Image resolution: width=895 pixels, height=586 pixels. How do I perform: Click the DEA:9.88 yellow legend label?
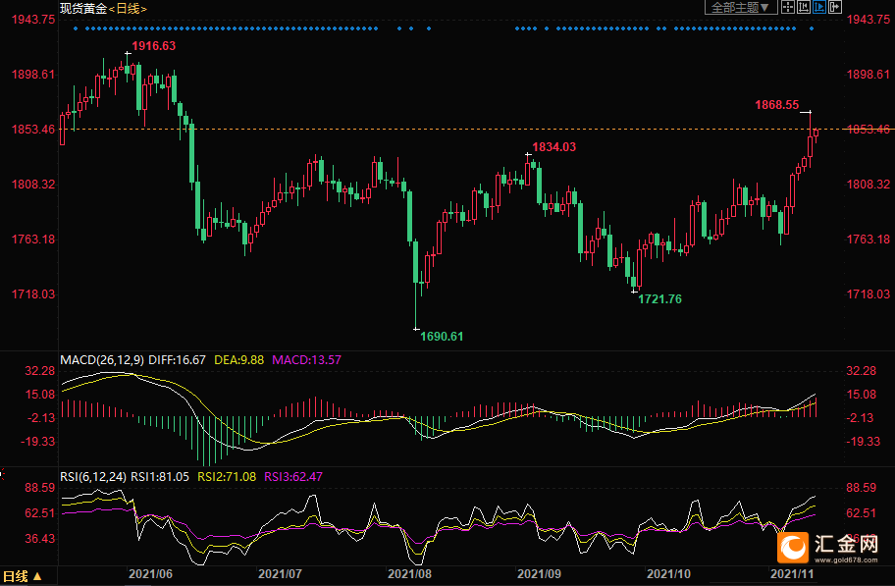pos(239,360)
